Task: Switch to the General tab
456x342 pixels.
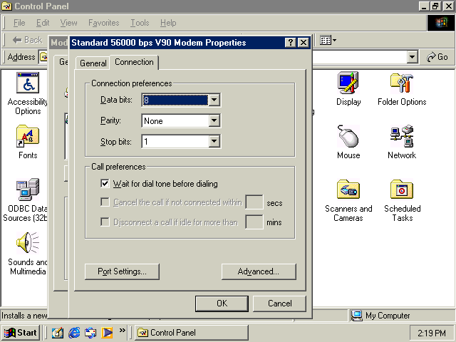Action: coord(93,63)
